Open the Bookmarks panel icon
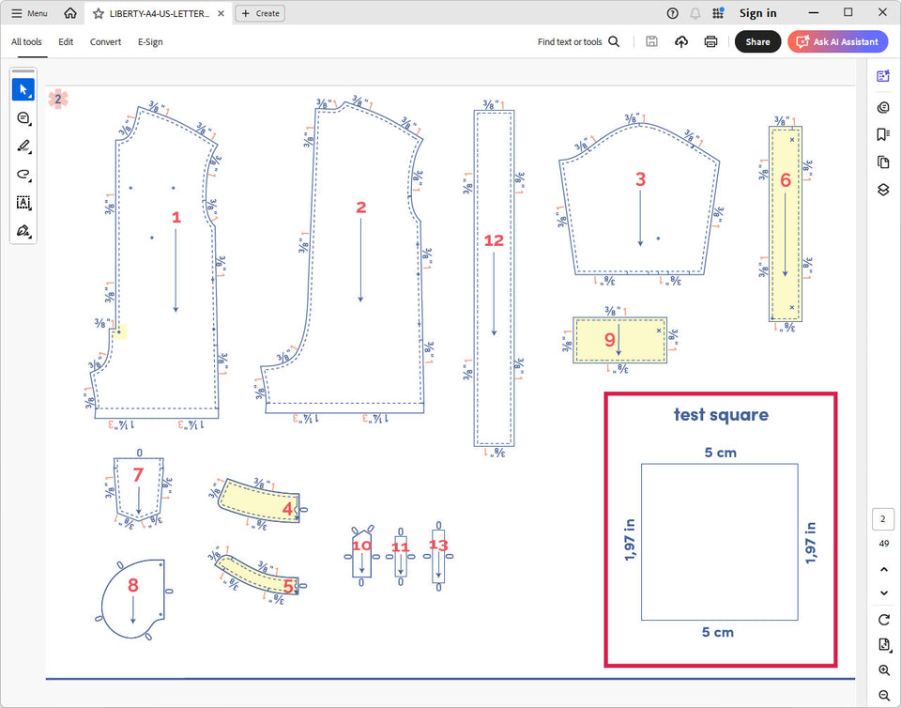Screen dimensions: 901x708 [x=883, y=134]
